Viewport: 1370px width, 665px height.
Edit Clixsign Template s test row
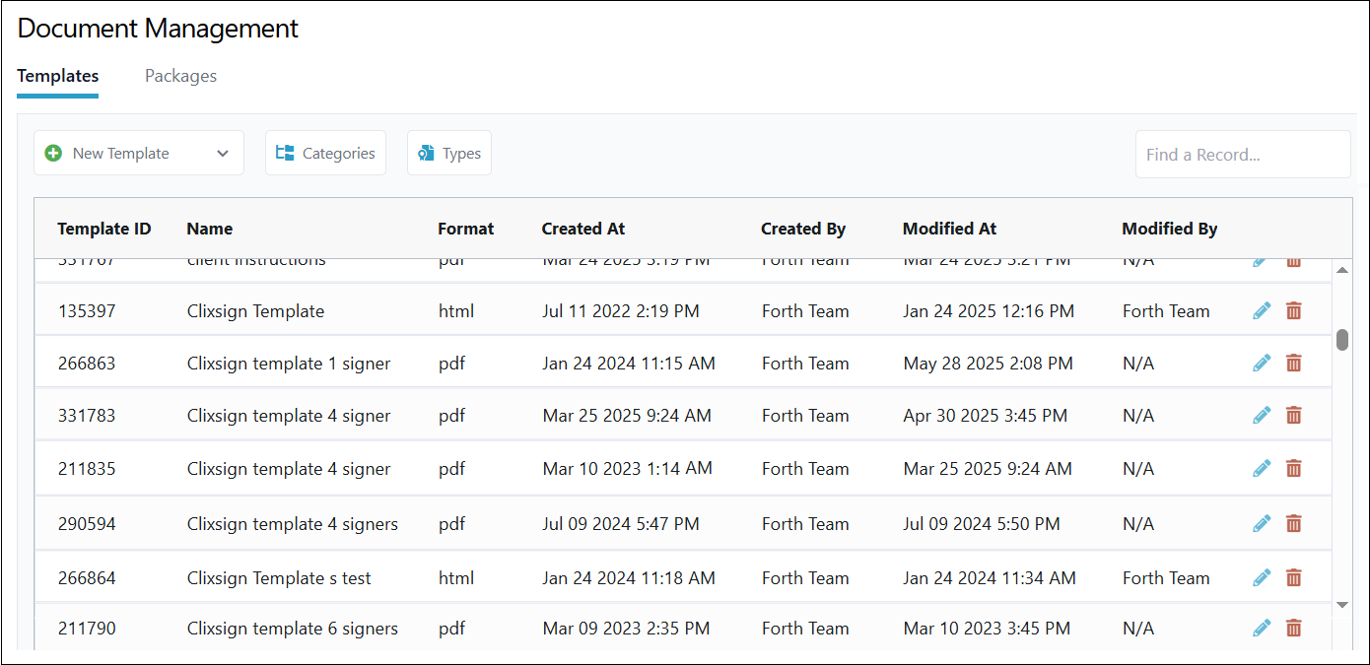(1262, 578)
